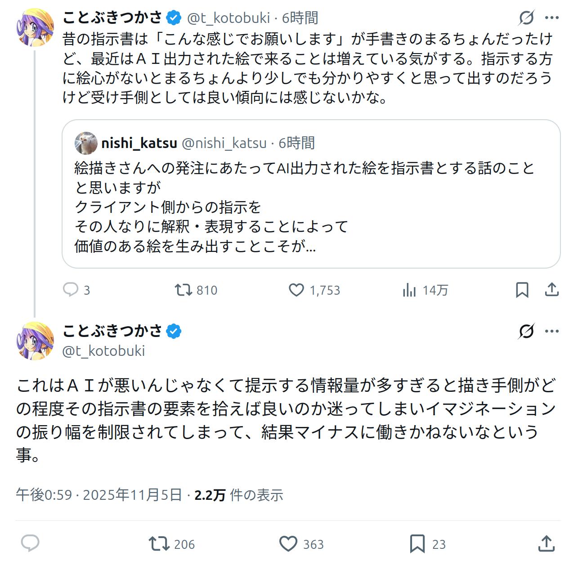This screenshot has height=561, width=569.
Task: Share the first tweet
Action: (551, 290)
